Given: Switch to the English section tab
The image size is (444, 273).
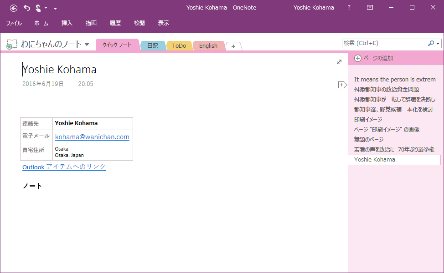Looking at the screenshot, I should (208, 46).
